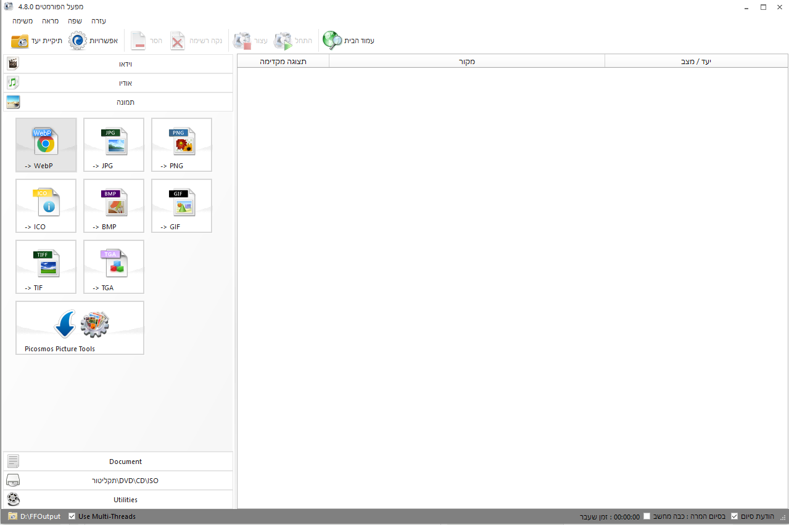Click the Format Factory title bar icon
The image size is (789, 525).
coord(9,7)
